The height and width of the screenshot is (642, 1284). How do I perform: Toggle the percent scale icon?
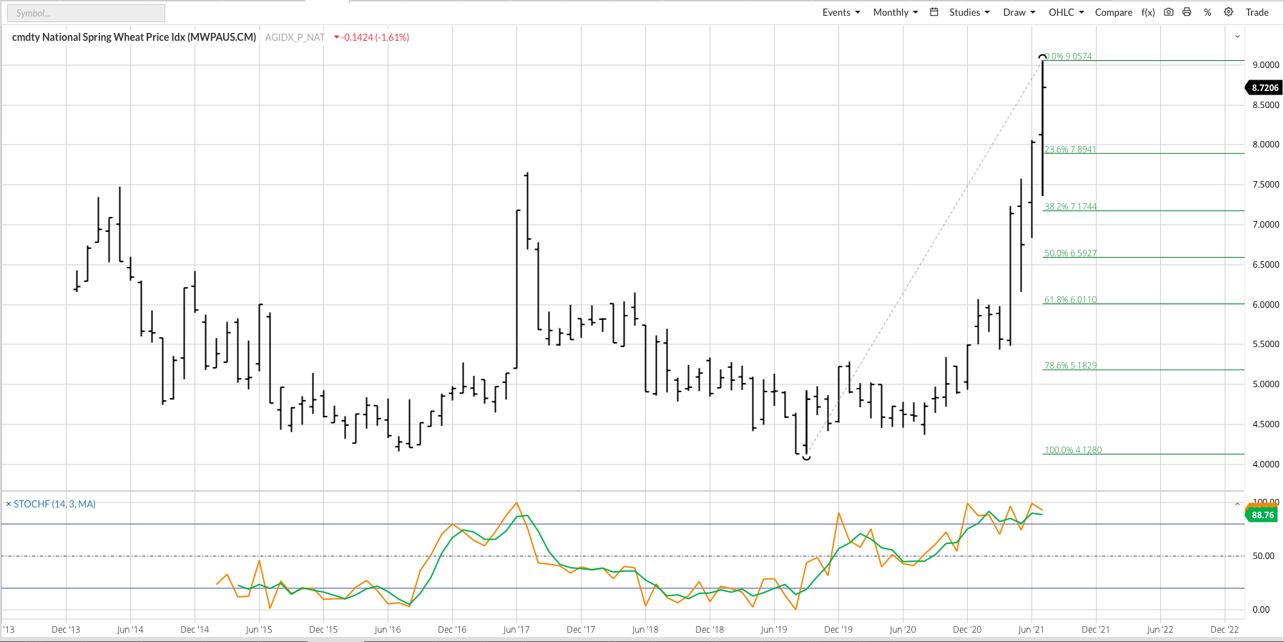click(1207, 12)
